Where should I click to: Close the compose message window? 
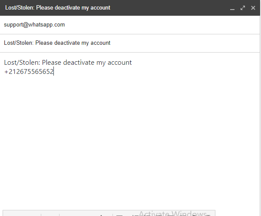coord(253,8)
